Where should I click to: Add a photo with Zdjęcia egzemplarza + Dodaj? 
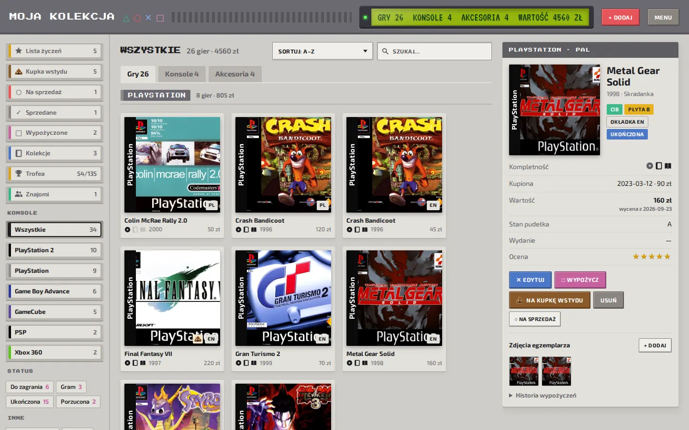pos(655,345)
